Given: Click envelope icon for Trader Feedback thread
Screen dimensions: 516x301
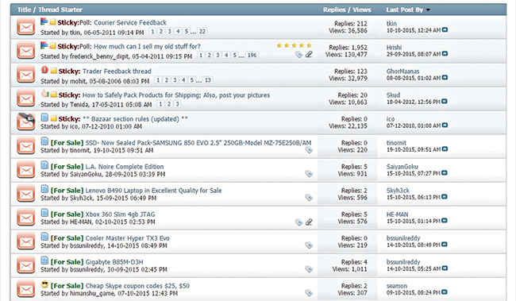Looking at the screenshot, I should tap(26, 75).
